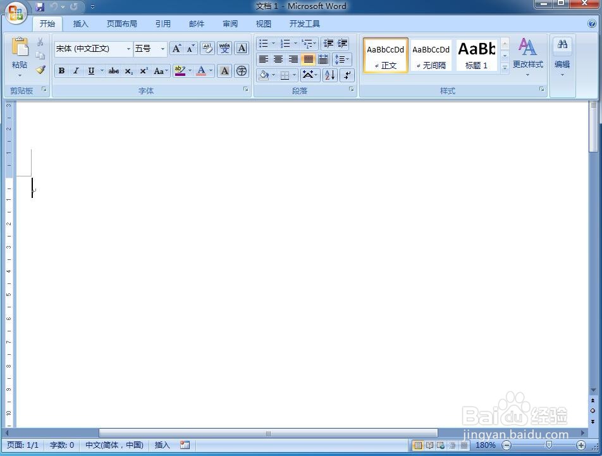Click the Shrink Font icon

click(190, 48)
